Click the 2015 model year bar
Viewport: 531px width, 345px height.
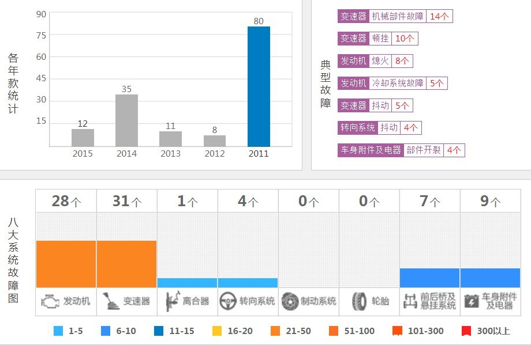83,138
